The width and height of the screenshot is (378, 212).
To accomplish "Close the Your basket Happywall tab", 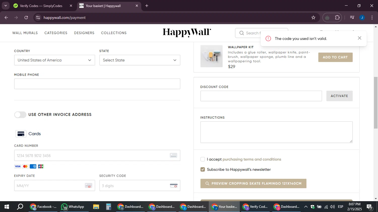I will [x=137, y=6].
